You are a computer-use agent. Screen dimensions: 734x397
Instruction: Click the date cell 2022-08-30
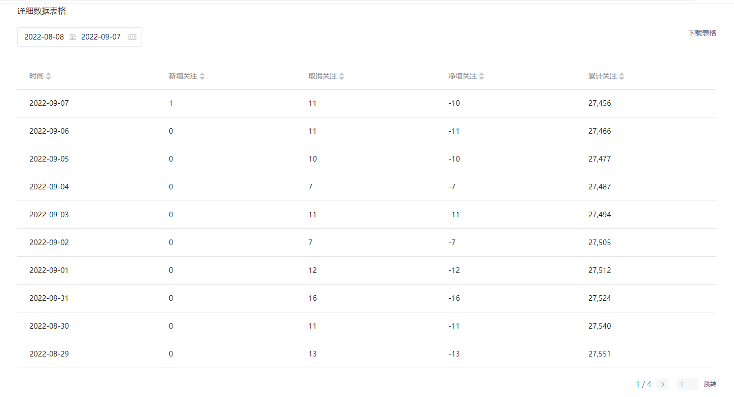49,326
